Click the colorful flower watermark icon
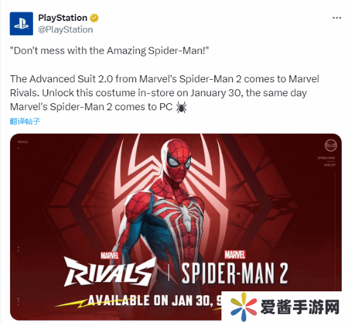The height and width of the screenshot is (323, 348). [244, 307]
